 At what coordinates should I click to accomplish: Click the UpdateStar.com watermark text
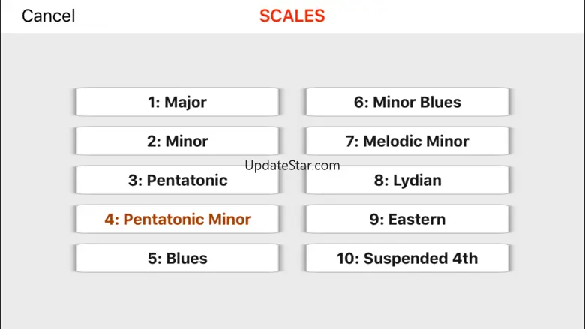click(x=292, y=165)
